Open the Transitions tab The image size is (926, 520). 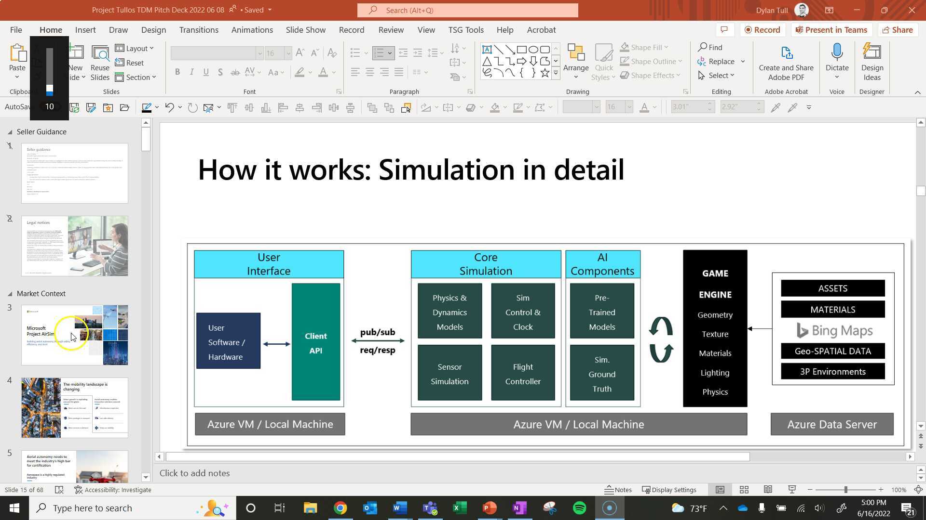pos(199,30)
